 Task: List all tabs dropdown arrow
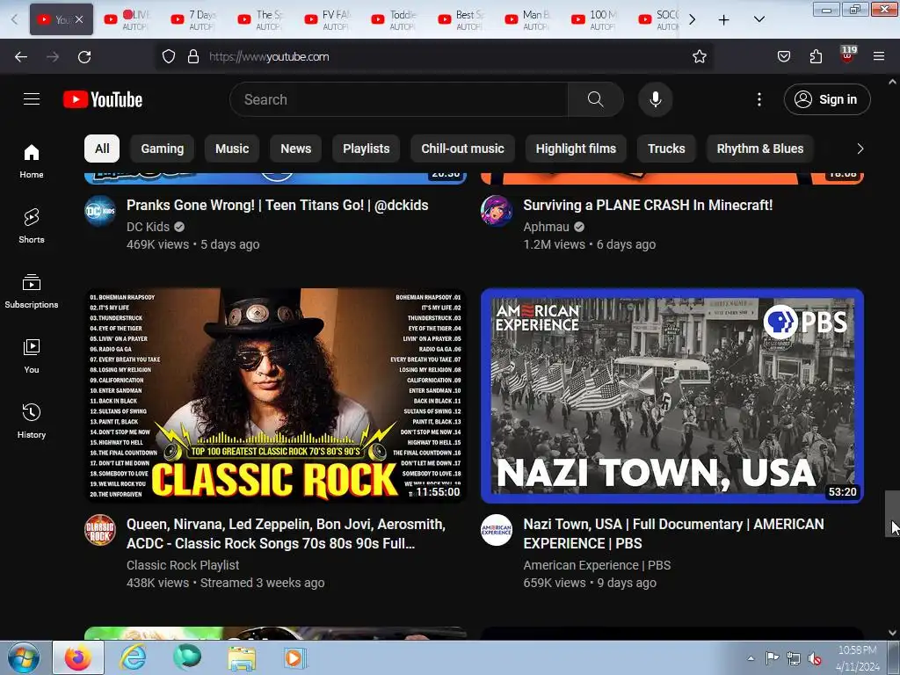coord(758,20)
